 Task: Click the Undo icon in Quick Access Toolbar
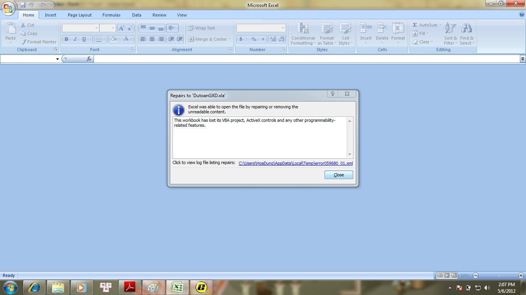(31, 5)
